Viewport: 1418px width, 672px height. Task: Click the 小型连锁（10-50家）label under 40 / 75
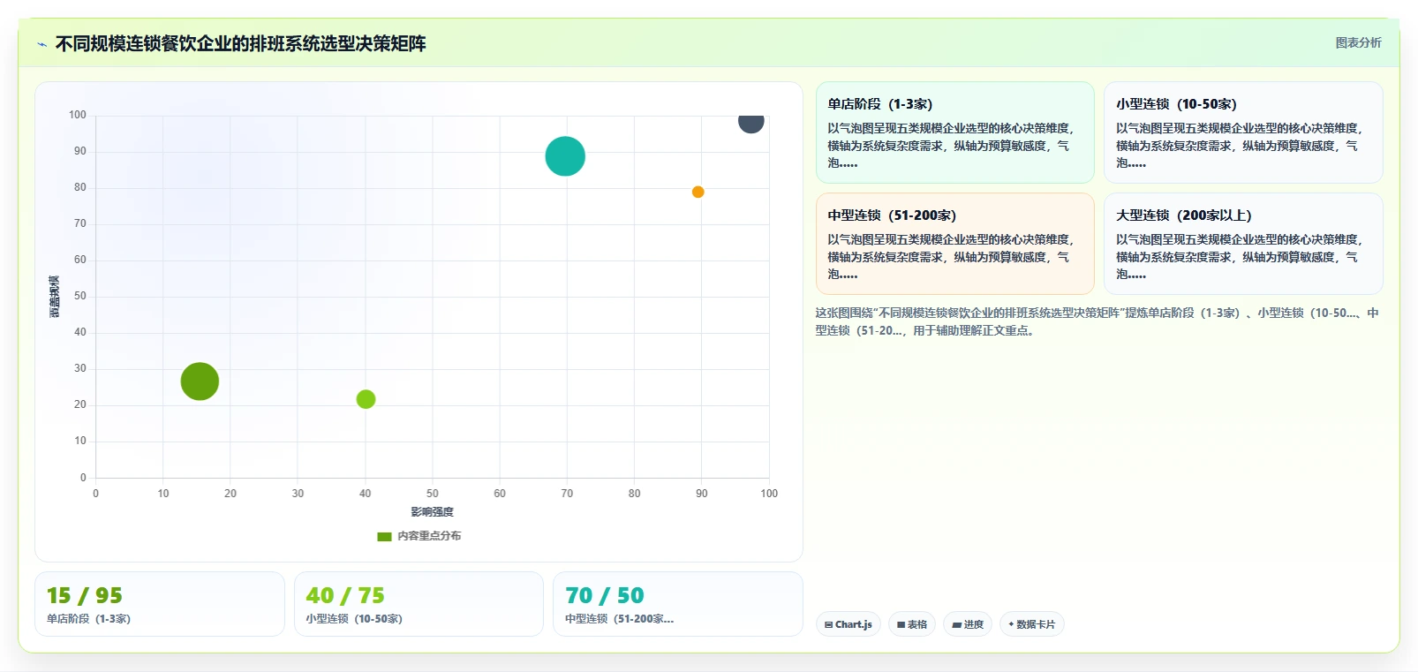[354, 619]
